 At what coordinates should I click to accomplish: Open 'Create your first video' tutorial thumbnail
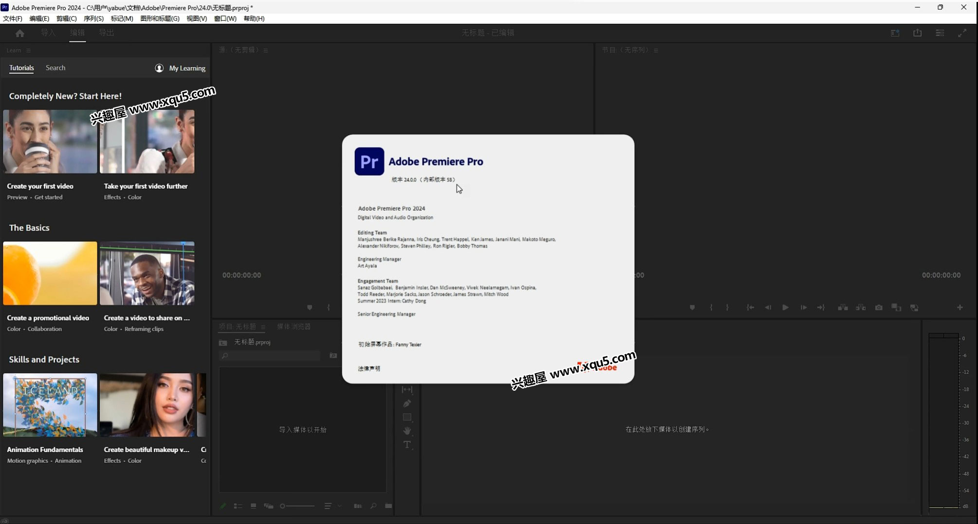(50, 142)
